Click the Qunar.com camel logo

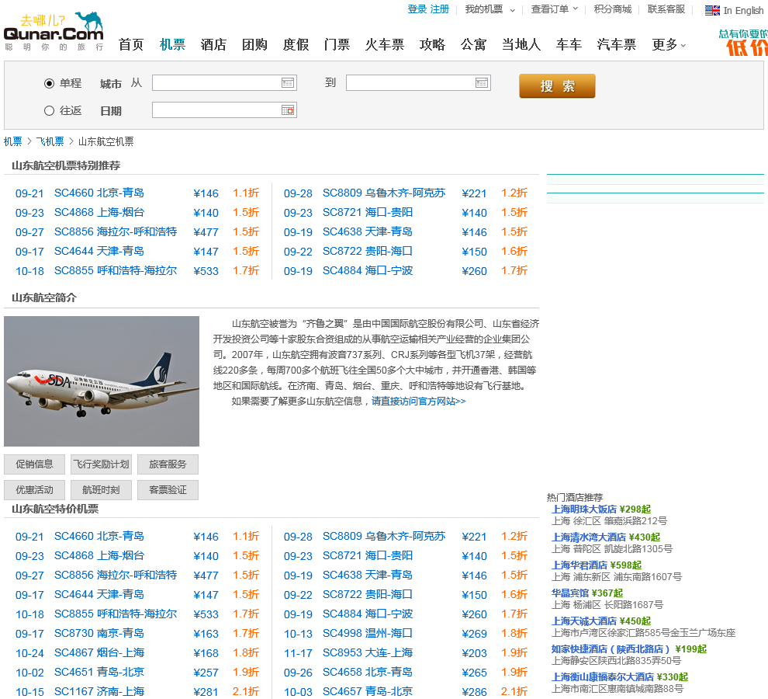[54, 31]
